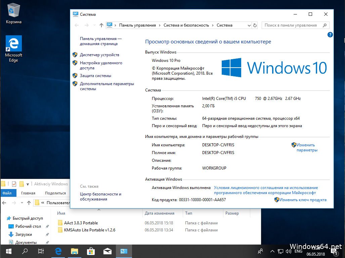This screenshot has height=258, width=345.
Task: Click the System window title icon
Action: (x=76, y=14)
